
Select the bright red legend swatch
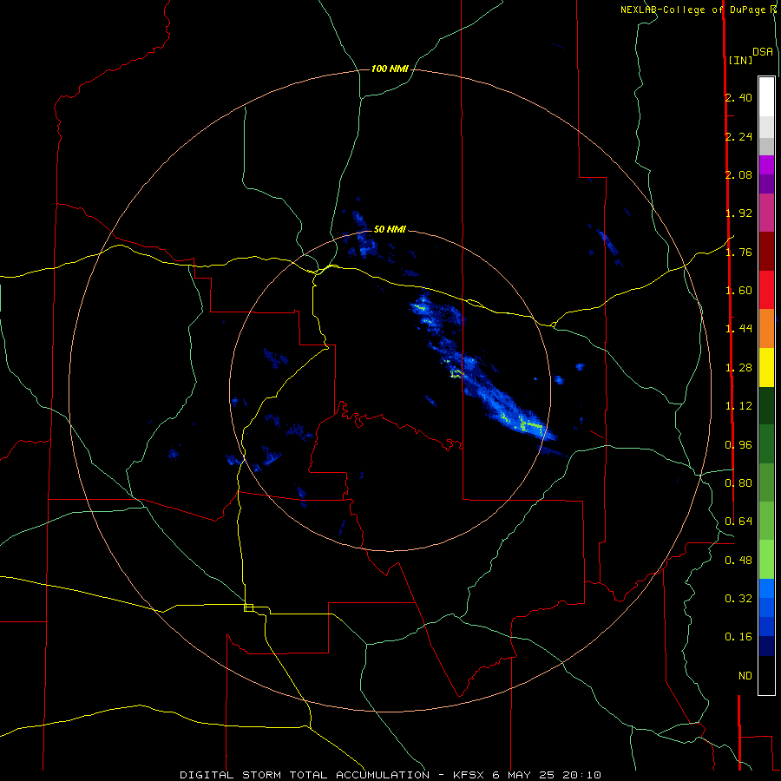[x=766, y=290]
